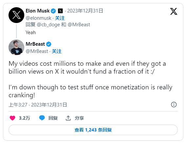Click the black X affiliate badge
The width and height of the screenshot is (186, 143).
point(60,11)
